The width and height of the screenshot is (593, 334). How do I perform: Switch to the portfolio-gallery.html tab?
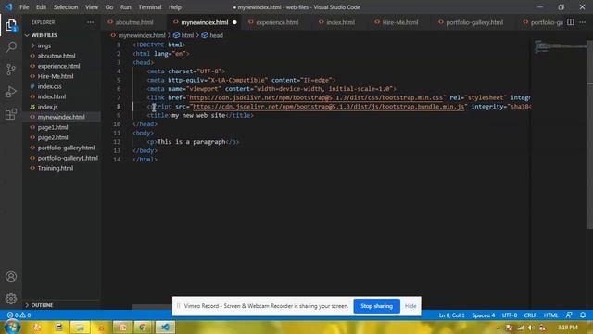pyautogui.click(x=474, y=22)
